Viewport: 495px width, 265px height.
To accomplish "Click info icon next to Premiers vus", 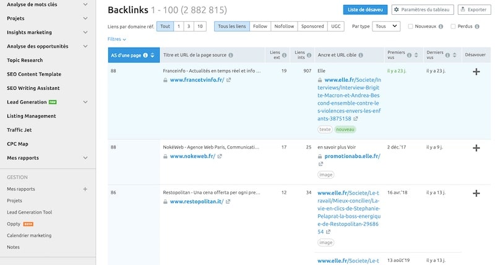I will pos(409,55).
